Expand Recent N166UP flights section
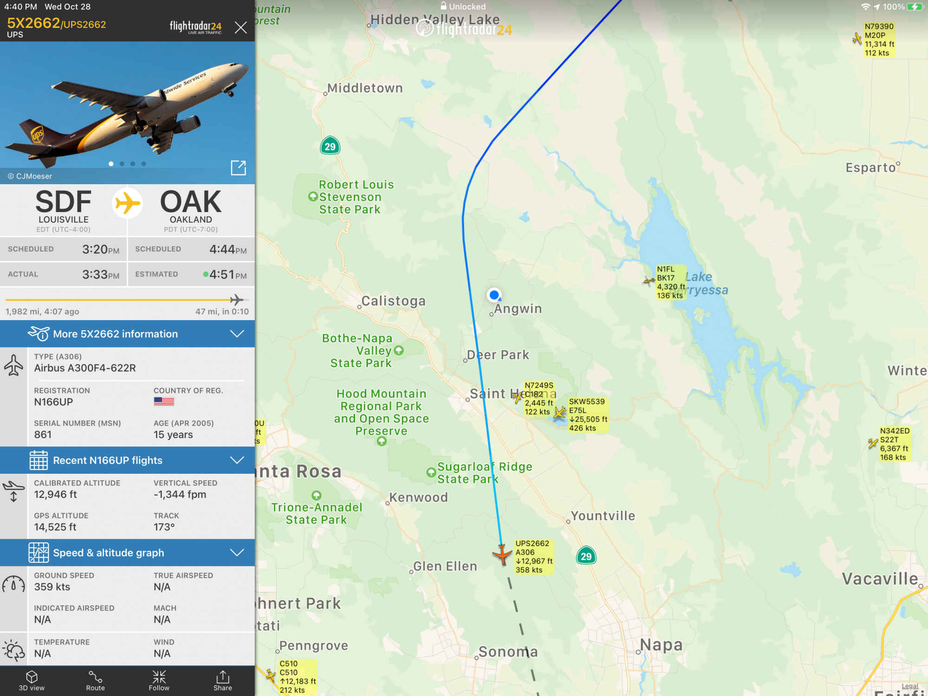The width and height of the screenshot is (928, 696). click(127, 460)
